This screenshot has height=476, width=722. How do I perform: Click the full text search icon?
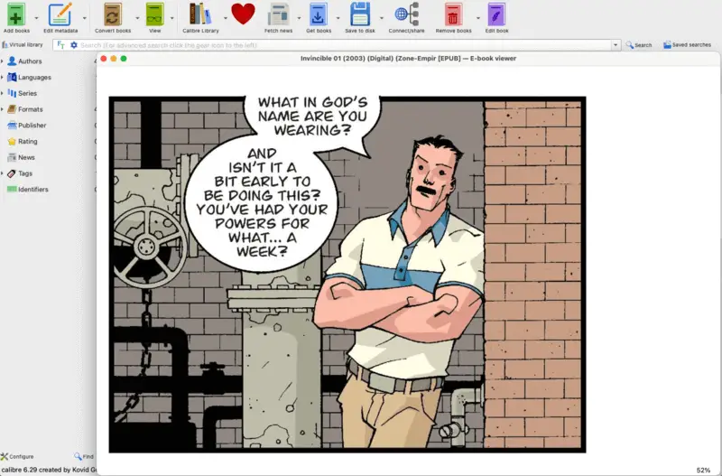click(x=60, y=45)
